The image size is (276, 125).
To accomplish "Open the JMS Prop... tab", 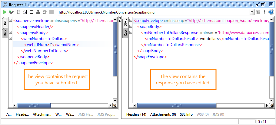I will [106, 114].
